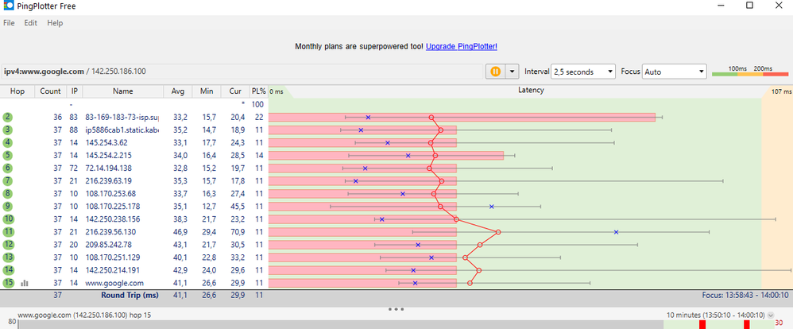Select hop name 108.170.251.129
This screenshot has height=329, width=793.
111,257
